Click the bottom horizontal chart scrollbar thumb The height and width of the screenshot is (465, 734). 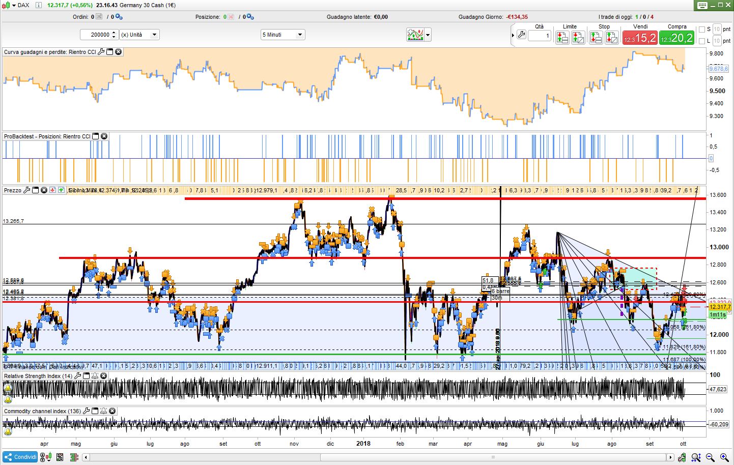[x=492, y=457]
